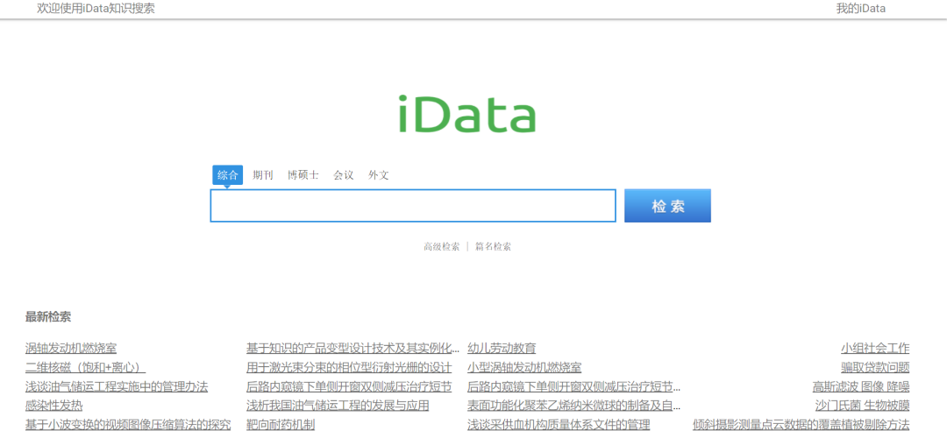Open 浅析我国油气储运工程的发展与应用

pyautogui.click(x=338, y=406)
